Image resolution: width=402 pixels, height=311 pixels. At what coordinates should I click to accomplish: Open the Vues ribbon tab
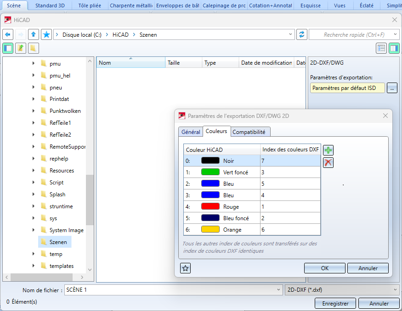(340, 6)
